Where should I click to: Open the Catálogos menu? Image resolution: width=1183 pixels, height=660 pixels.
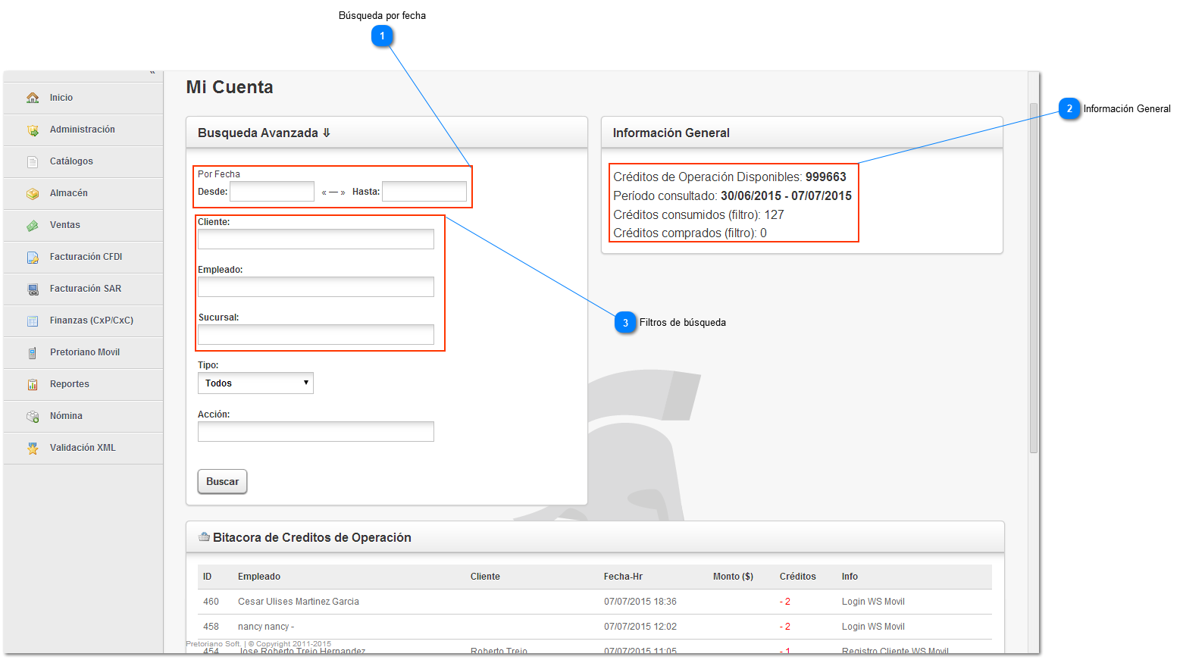(71, 161)
